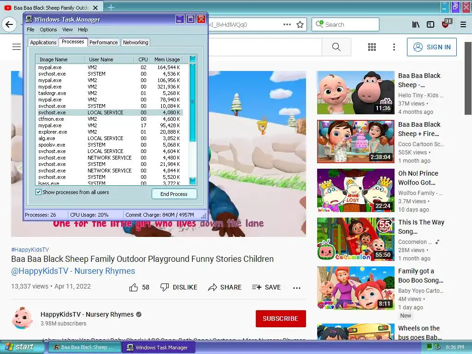Click the SIGN IN button
The image size is (472, 354).
tap(431, 47)
